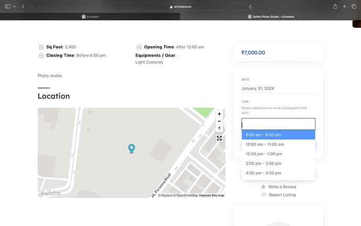This screenshot has width=361, height=226.
Task: Reset map bearing to north
Action: [219, 128]
